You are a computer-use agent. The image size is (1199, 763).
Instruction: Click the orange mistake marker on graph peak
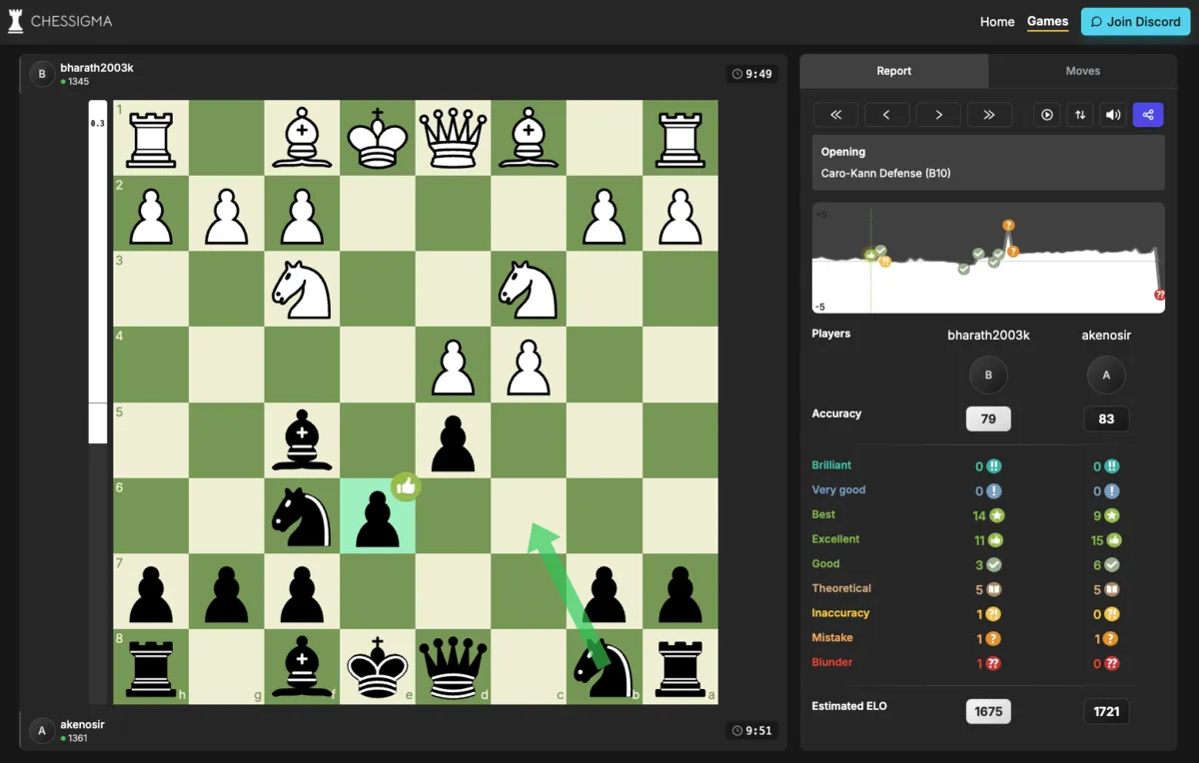(x=1008, y=226)
